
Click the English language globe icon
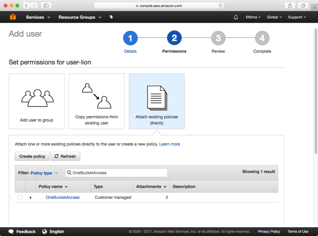(x=45, y=231)
